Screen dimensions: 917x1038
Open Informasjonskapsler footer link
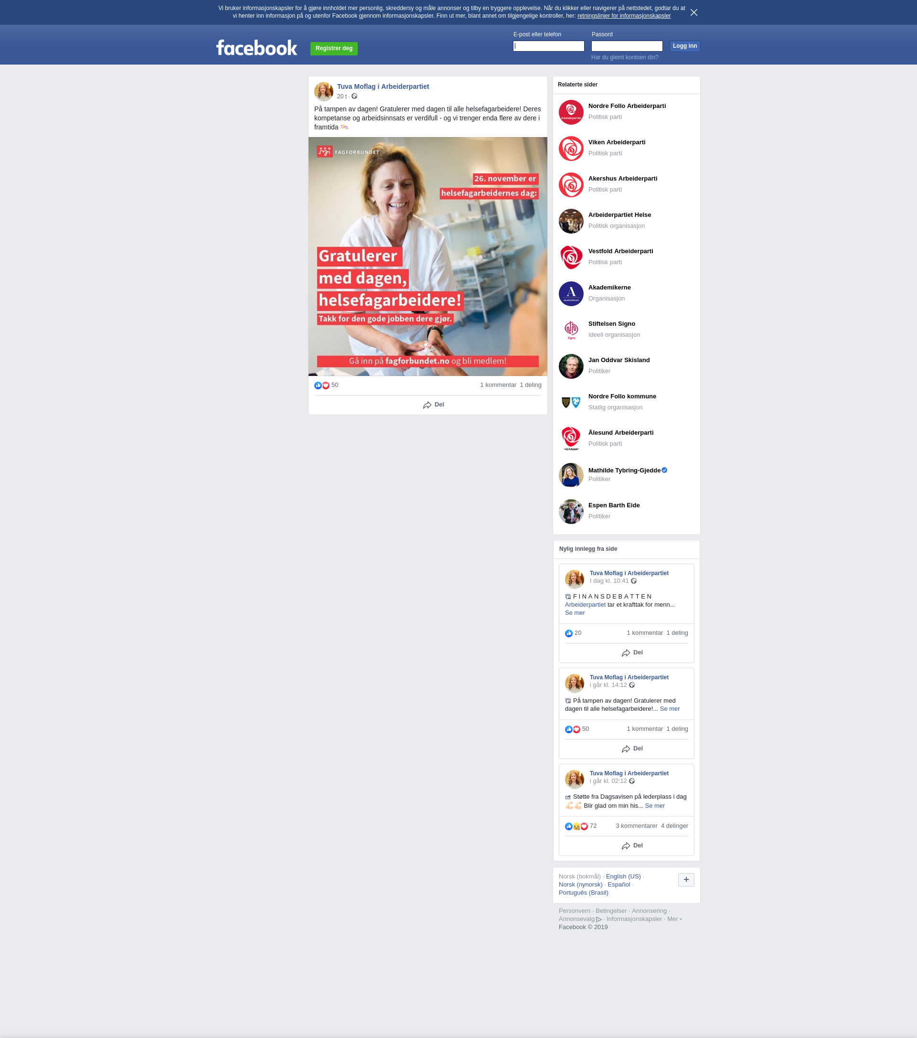point(634,919)
